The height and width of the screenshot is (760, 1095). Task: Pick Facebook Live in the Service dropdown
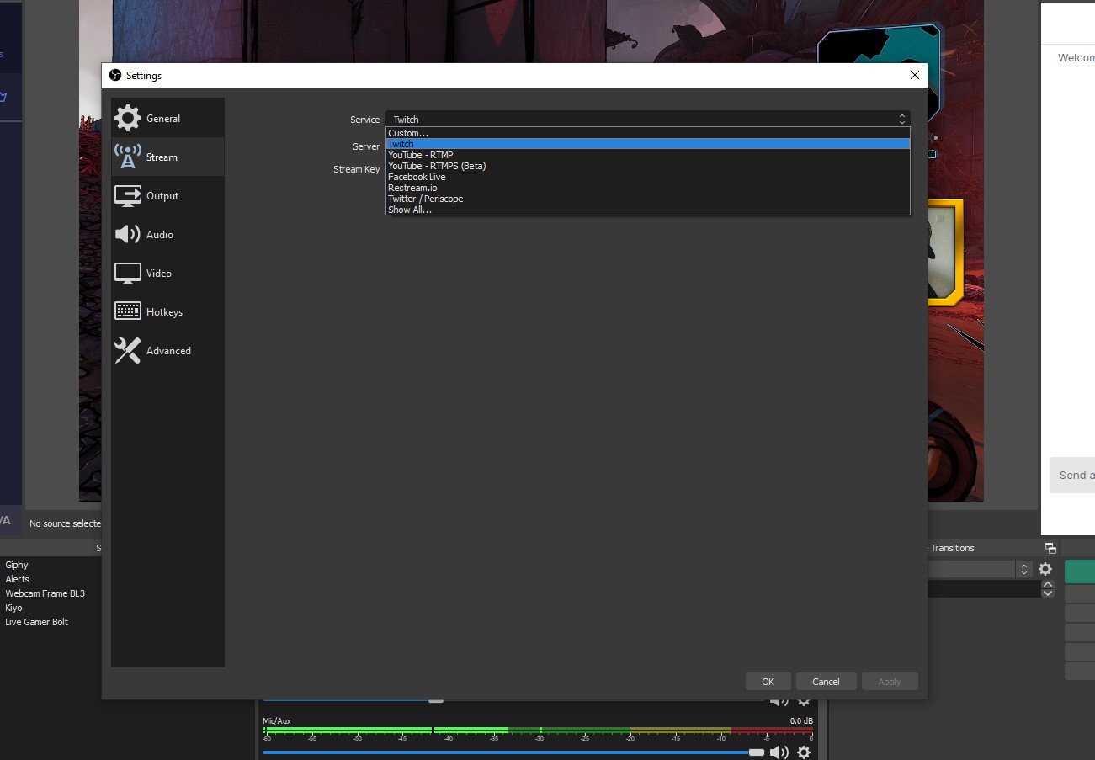point(417,177)
